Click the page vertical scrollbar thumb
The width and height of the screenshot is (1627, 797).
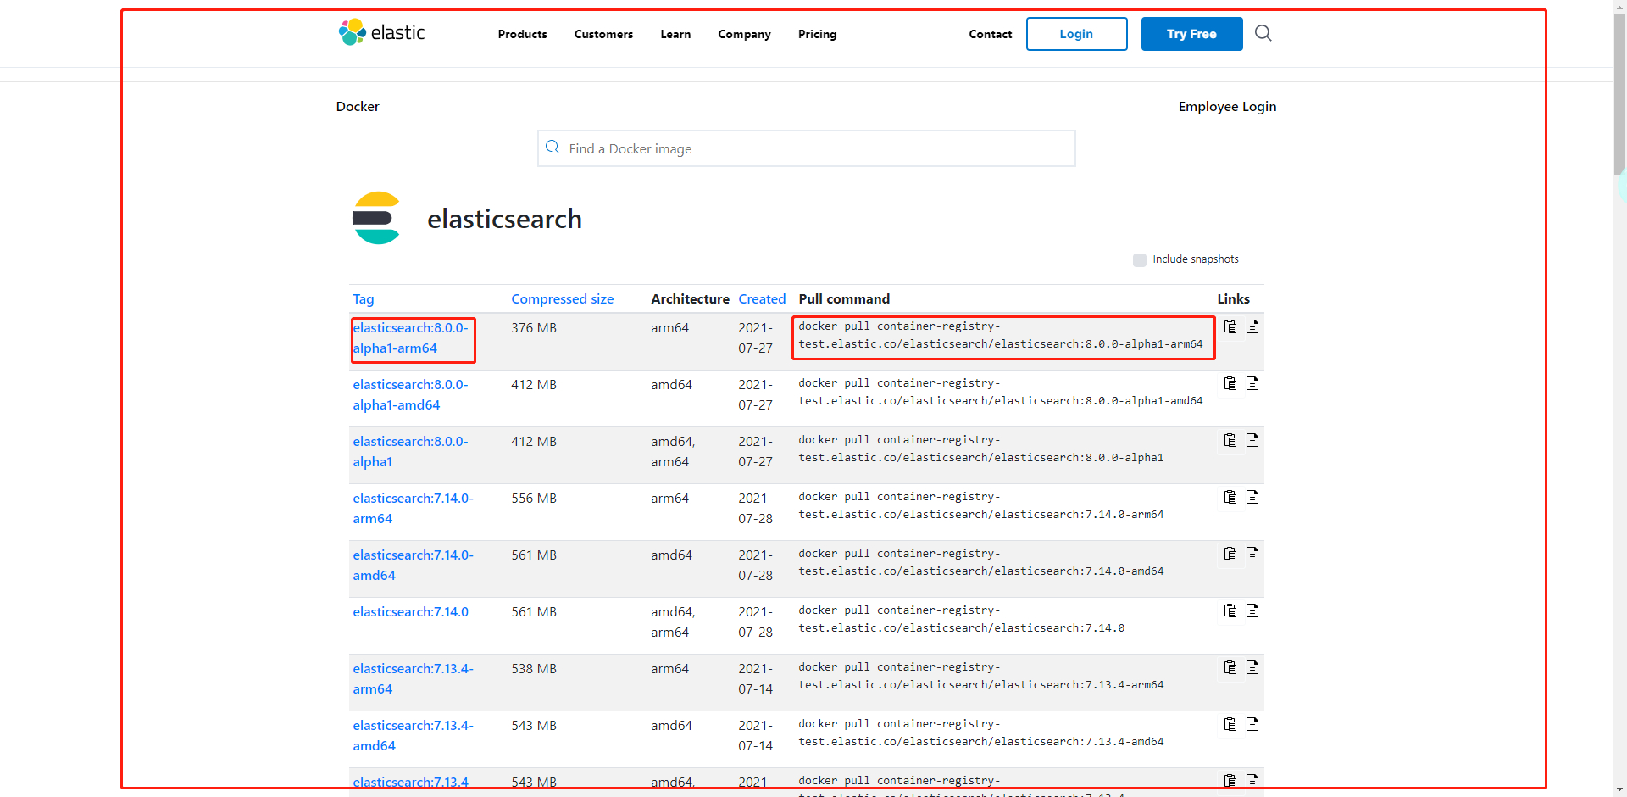click(1619, 93)
